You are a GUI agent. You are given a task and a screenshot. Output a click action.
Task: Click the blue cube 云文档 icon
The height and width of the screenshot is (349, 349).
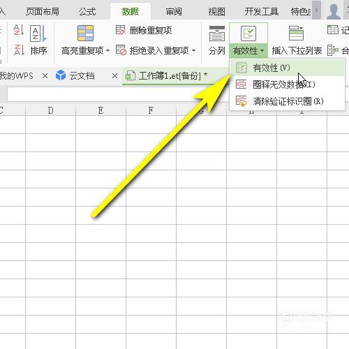pos(61,75)
